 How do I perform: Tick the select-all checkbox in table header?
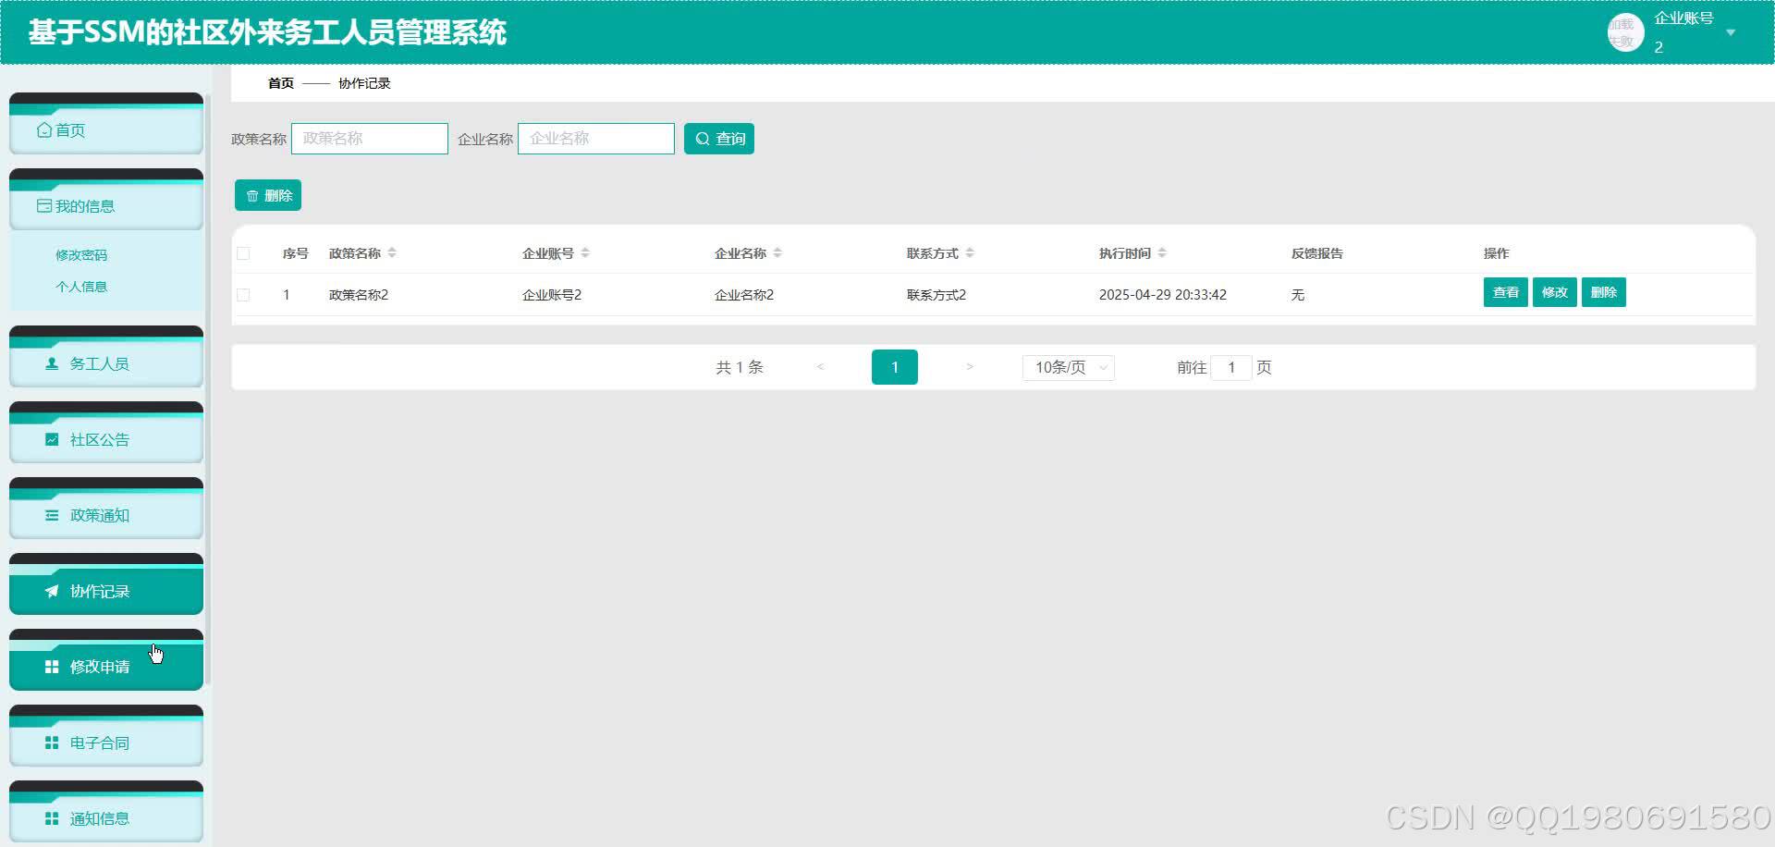click(x=243, y=253)
